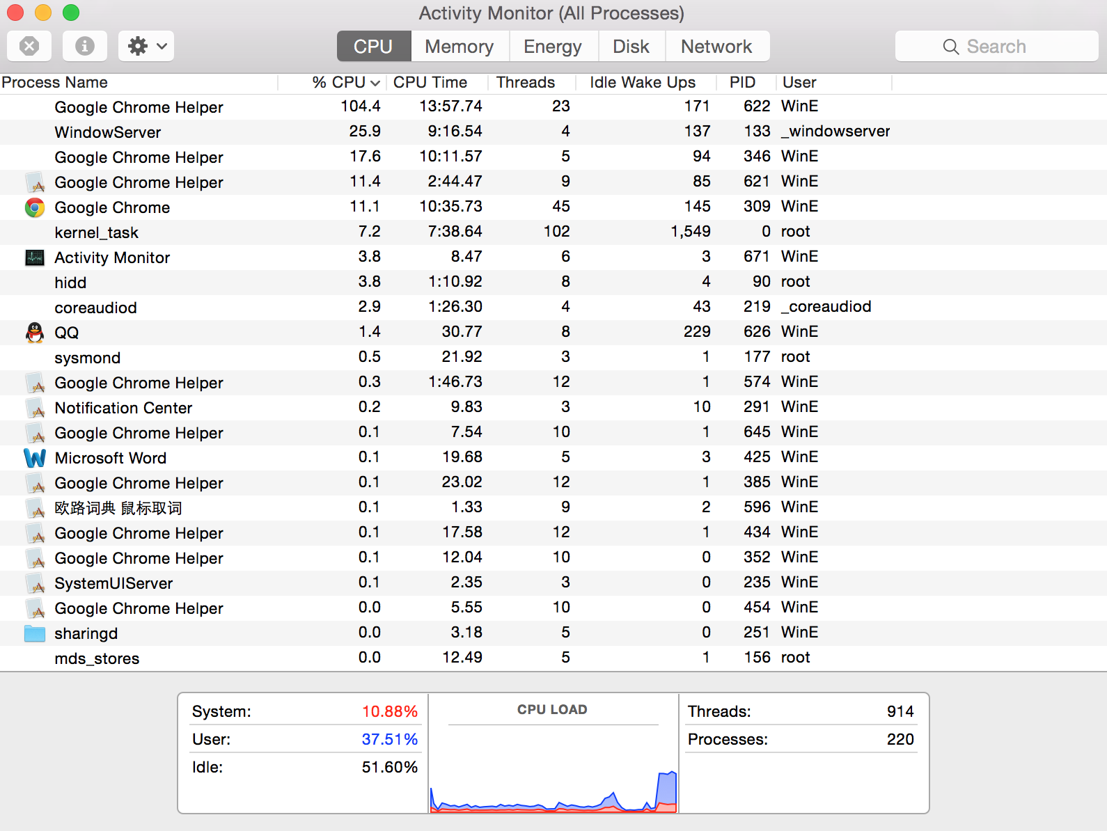Open the gear action menu dropdown

coord(146,47)
